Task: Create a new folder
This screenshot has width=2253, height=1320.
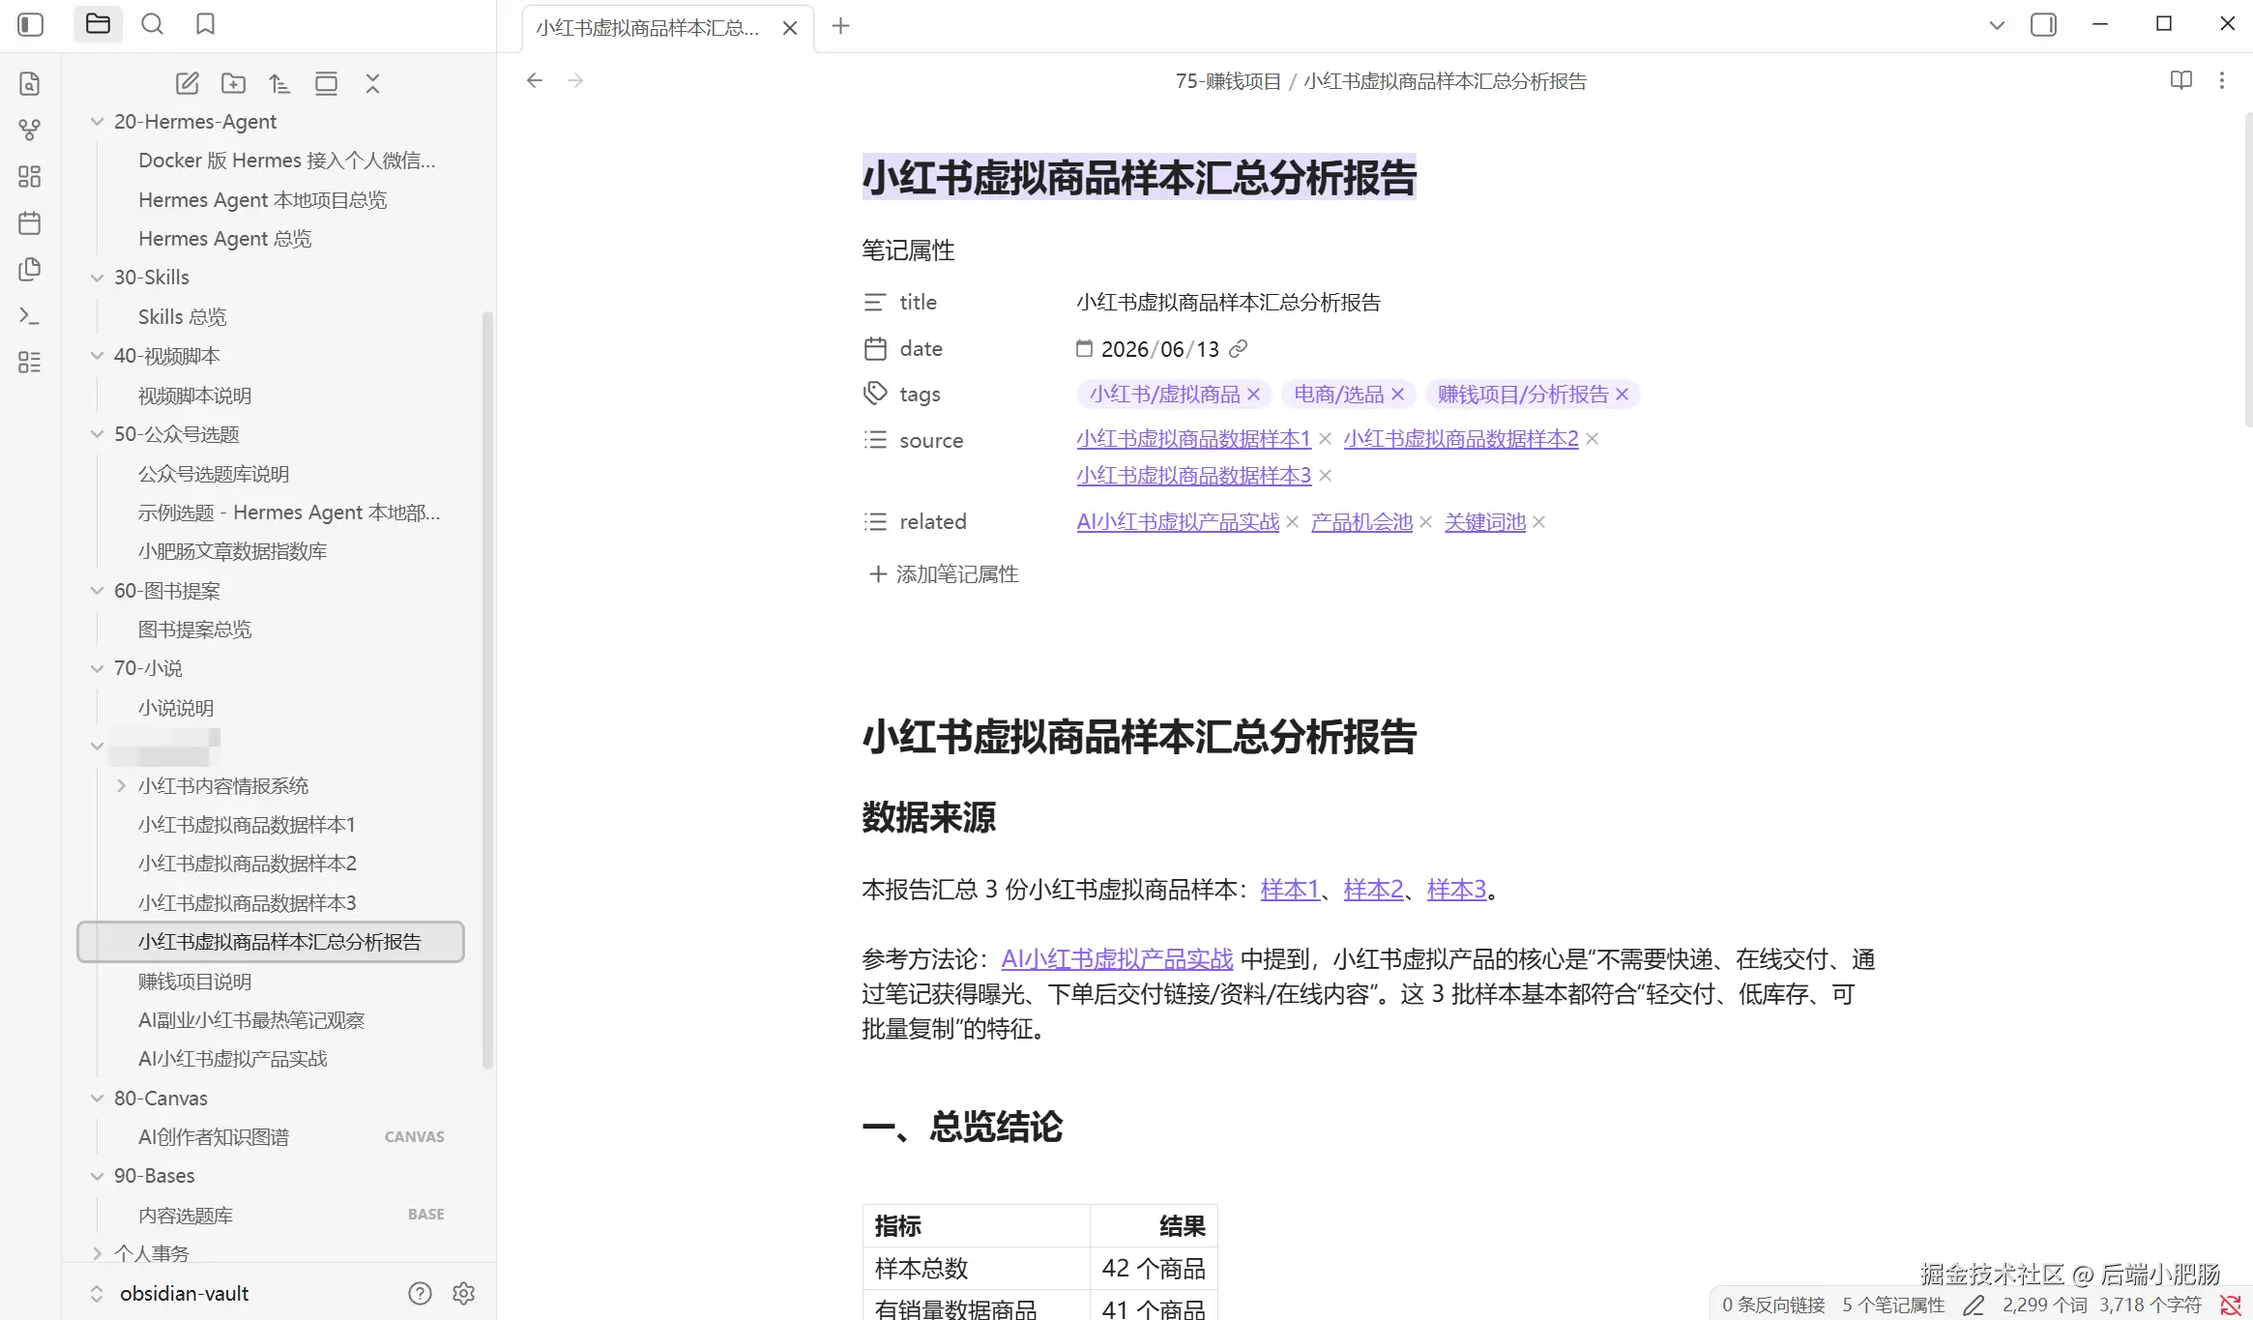Action: [x=233, y=83]
